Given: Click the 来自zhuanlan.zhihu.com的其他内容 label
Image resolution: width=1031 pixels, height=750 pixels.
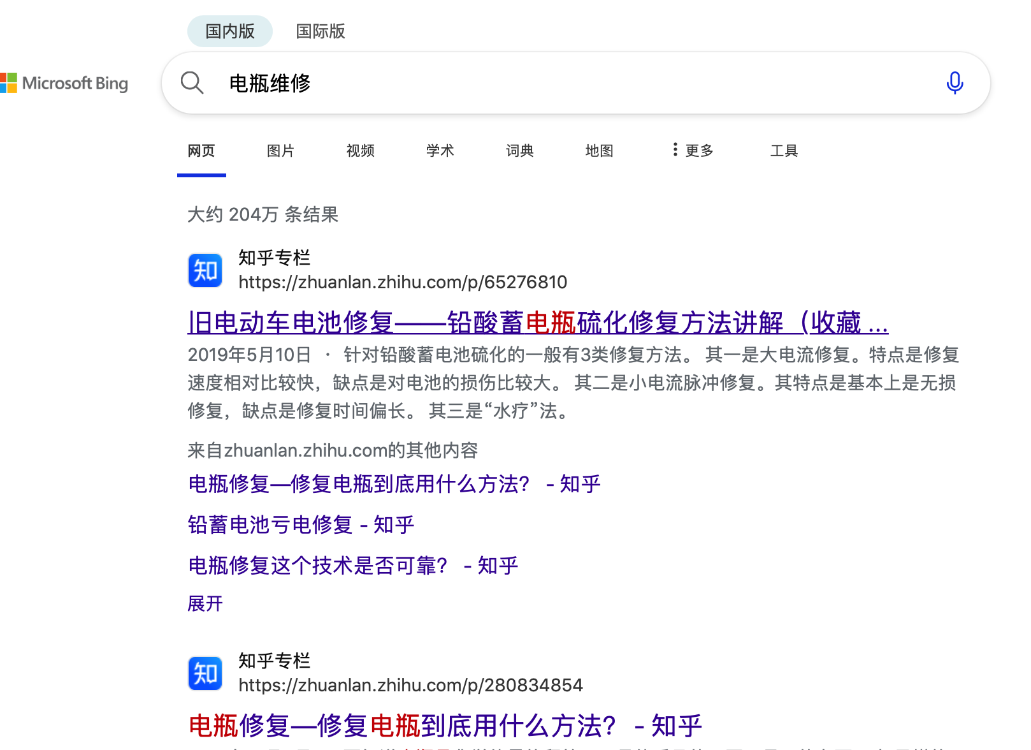Looking at the screenshot, I should tap(333, 450).
